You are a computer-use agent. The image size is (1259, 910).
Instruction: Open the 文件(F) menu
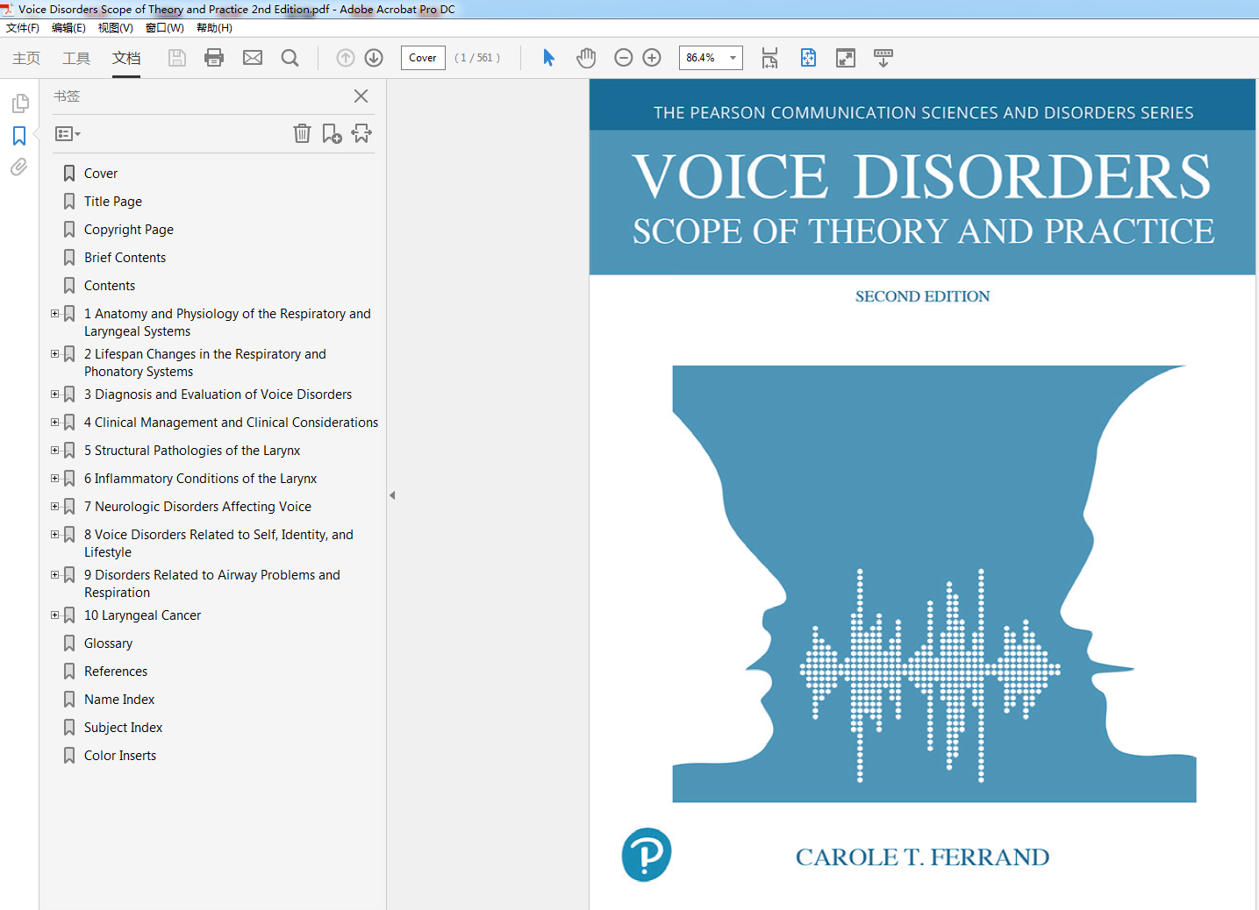(23, 28)
